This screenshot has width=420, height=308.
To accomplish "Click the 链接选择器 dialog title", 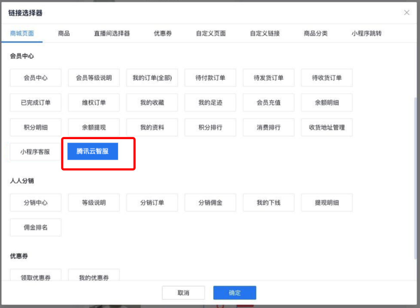I will coord(25,13).
